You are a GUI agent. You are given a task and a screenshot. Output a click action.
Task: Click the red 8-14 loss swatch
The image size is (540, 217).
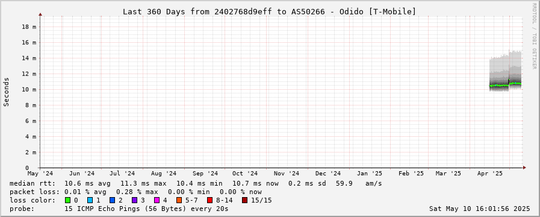click(x=209, y=200)
